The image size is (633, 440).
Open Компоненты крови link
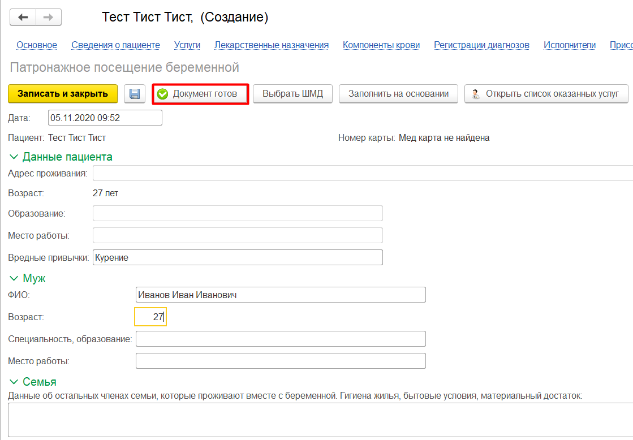[x=381, y=45]
